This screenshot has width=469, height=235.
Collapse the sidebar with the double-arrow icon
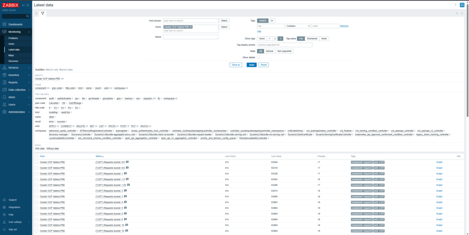click(23, 5)
